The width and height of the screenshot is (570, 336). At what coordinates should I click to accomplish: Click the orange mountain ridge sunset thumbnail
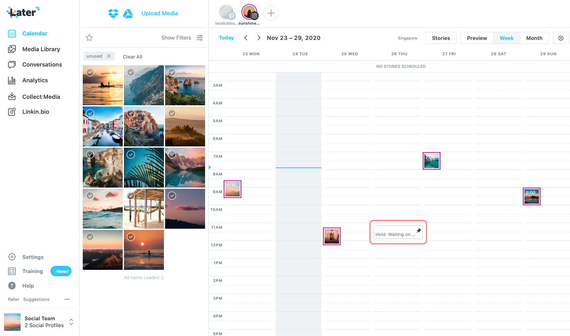pyautogui.click(x=103, y=250)
